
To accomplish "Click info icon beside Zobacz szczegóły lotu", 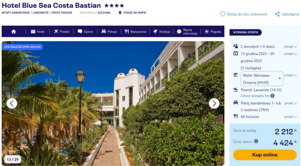I will [x=272, y=96].
